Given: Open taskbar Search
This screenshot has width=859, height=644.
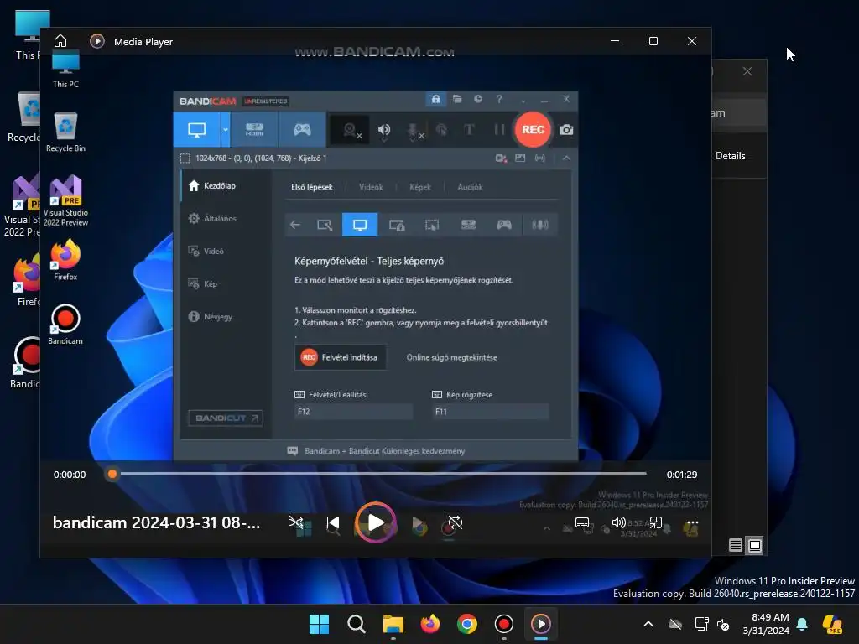Looking at the screenshot, I should 356,624.
